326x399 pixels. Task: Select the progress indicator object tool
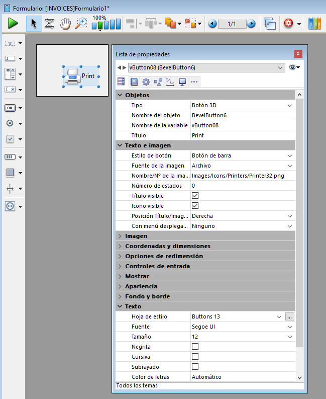[10, 156]
